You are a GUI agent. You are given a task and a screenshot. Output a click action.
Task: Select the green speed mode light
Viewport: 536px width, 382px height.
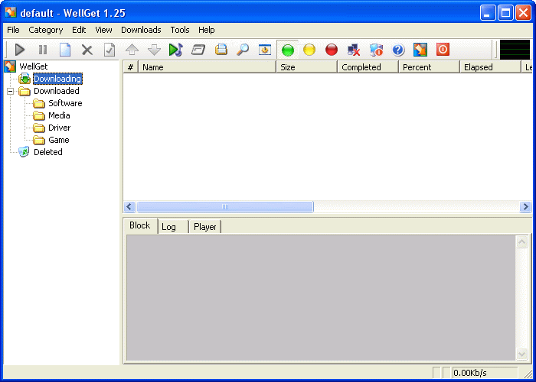[x=288, y=50]
